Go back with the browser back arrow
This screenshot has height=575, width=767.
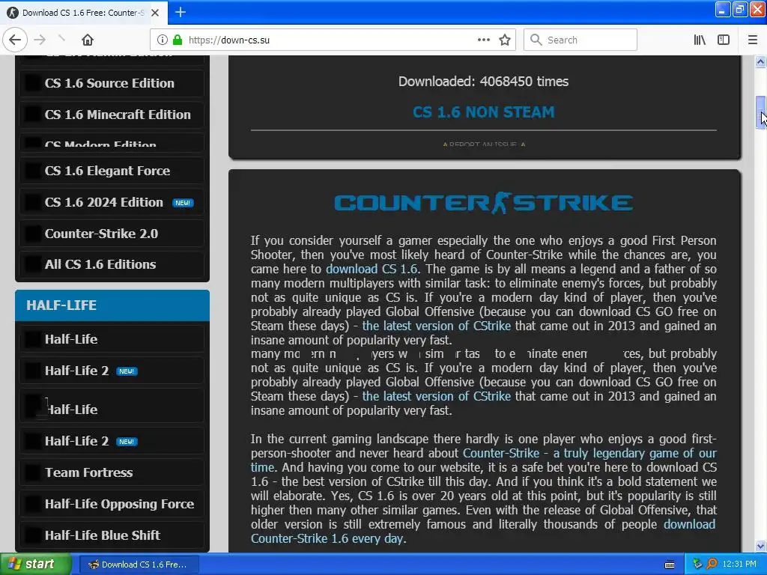(x=15, y=40)
